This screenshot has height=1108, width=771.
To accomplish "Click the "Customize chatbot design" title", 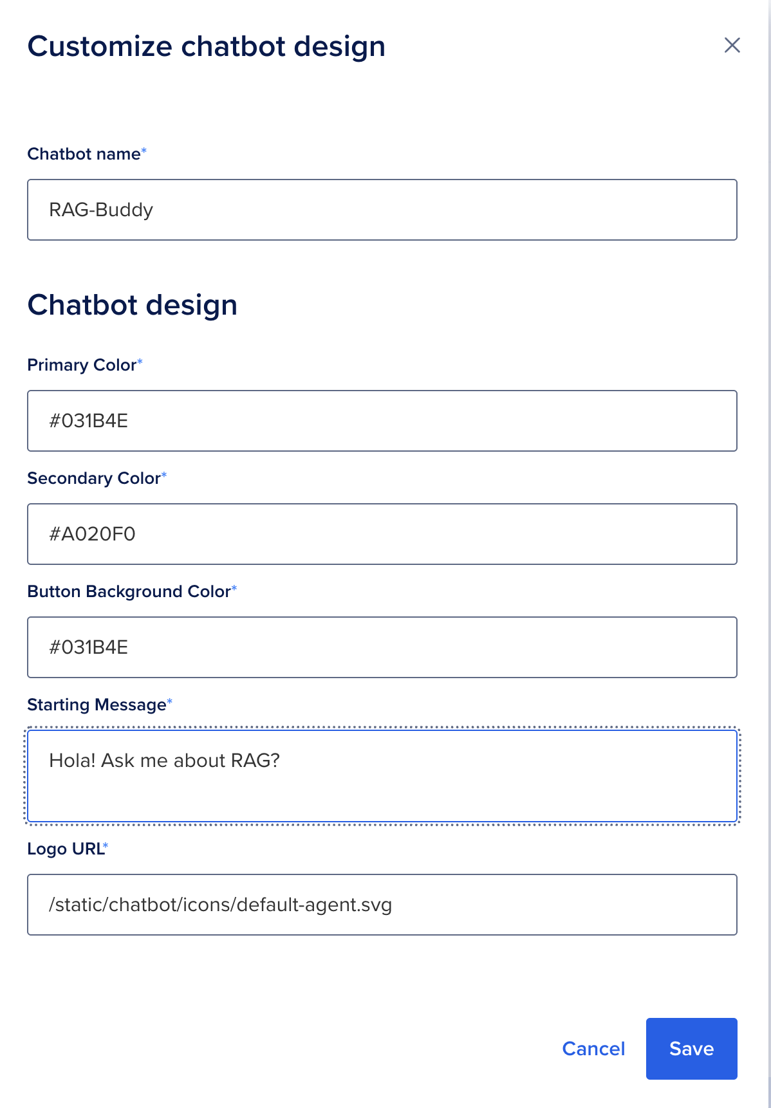I will click(x=206, y=47).
